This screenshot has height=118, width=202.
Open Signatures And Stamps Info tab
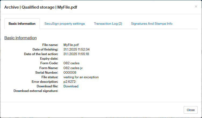[152, 24]
